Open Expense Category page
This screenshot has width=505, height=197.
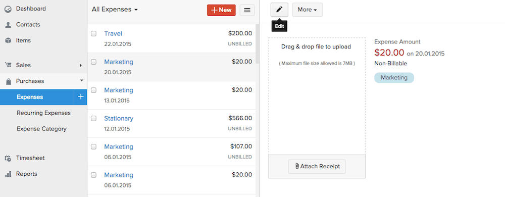point(41,129)
